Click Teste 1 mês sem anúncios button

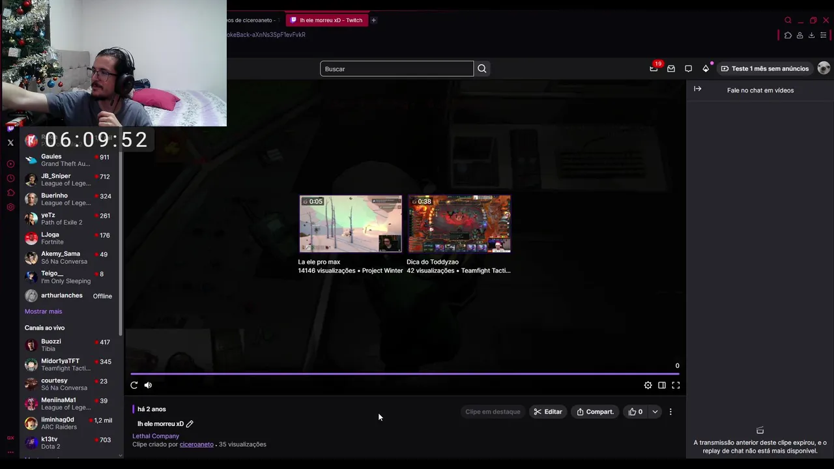[765, 68]
